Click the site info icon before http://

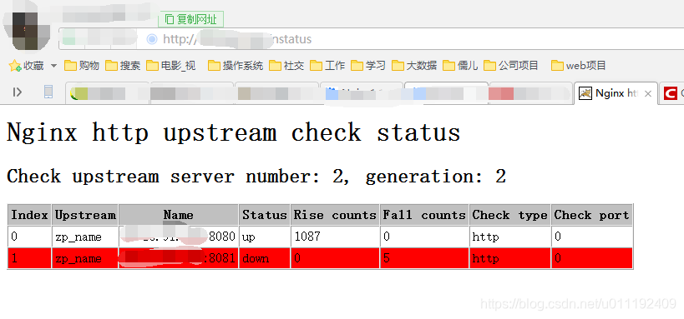coord(152,39)
